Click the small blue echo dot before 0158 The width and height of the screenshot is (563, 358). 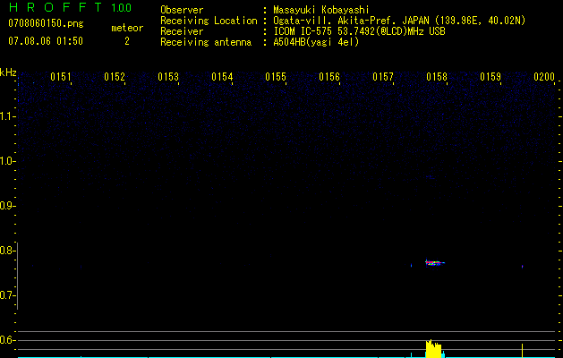411,266
